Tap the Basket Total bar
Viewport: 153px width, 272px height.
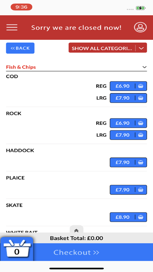tap(76, 238)
